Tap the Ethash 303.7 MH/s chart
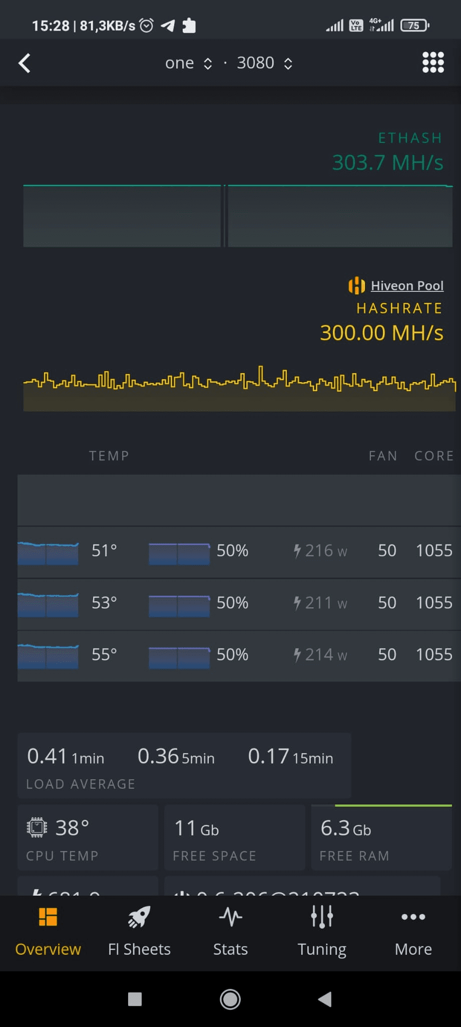This screenshot has width=461, height=1027. click(238, 216)
